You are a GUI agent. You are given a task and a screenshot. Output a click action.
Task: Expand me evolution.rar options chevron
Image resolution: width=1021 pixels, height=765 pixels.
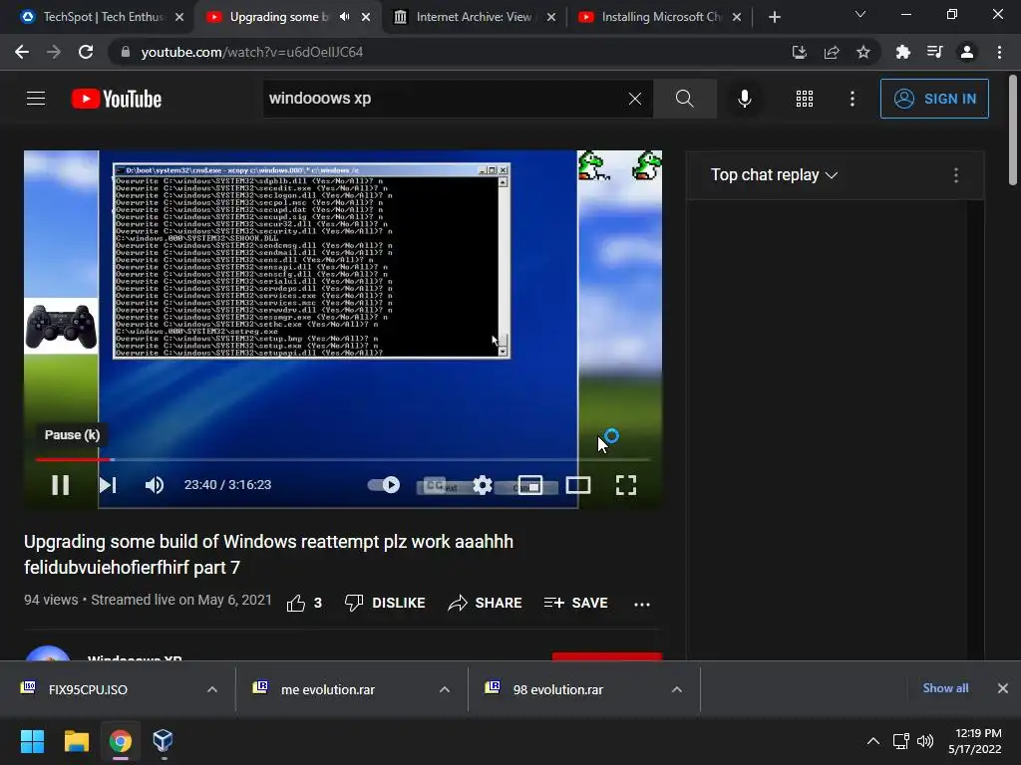pos(445,689)
